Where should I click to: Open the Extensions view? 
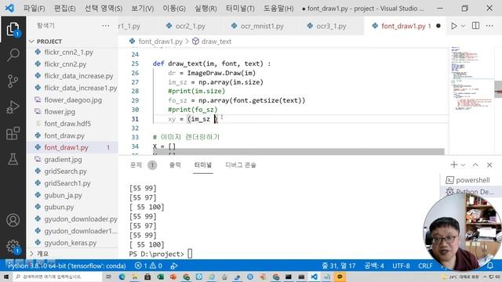click(x=13, y=133)
